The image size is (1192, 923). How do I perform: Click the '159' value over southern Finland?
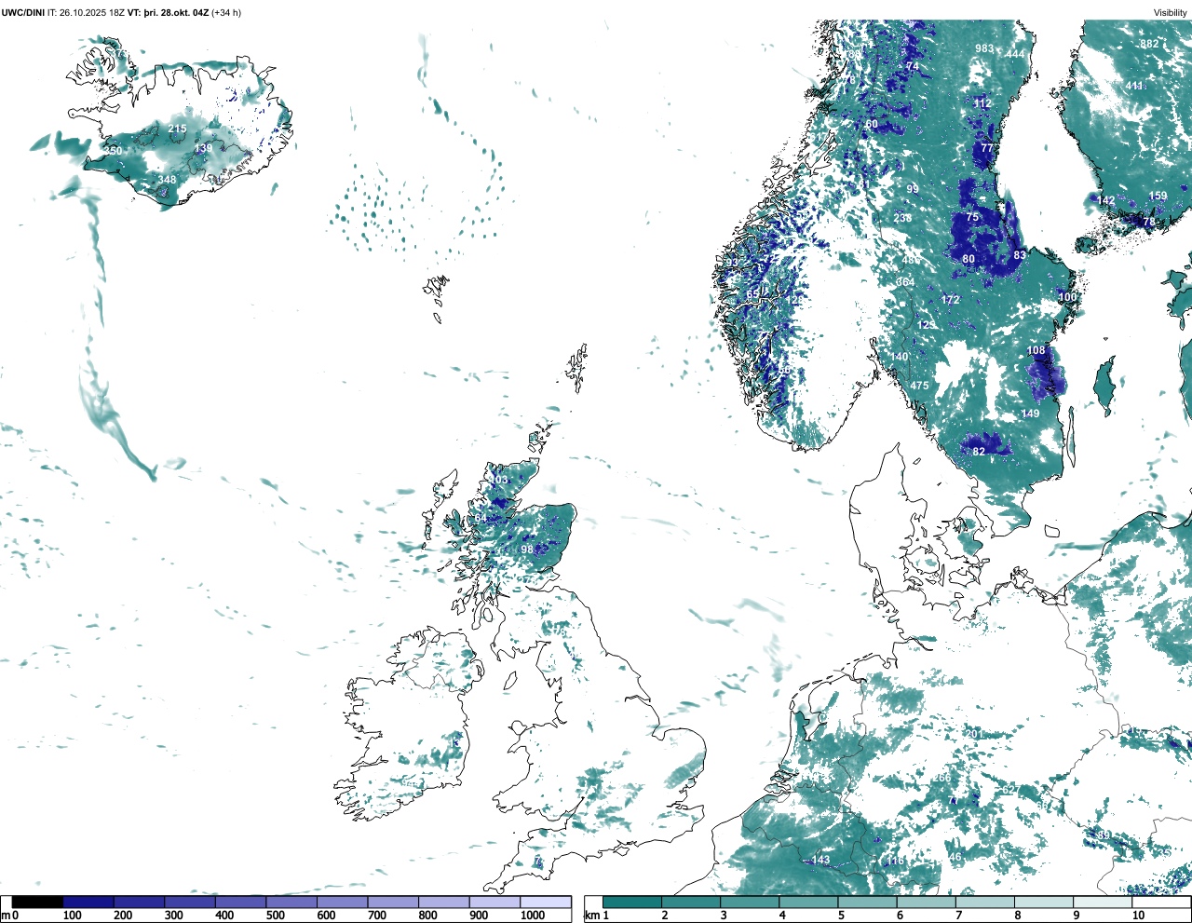(x=1158, y=196)
